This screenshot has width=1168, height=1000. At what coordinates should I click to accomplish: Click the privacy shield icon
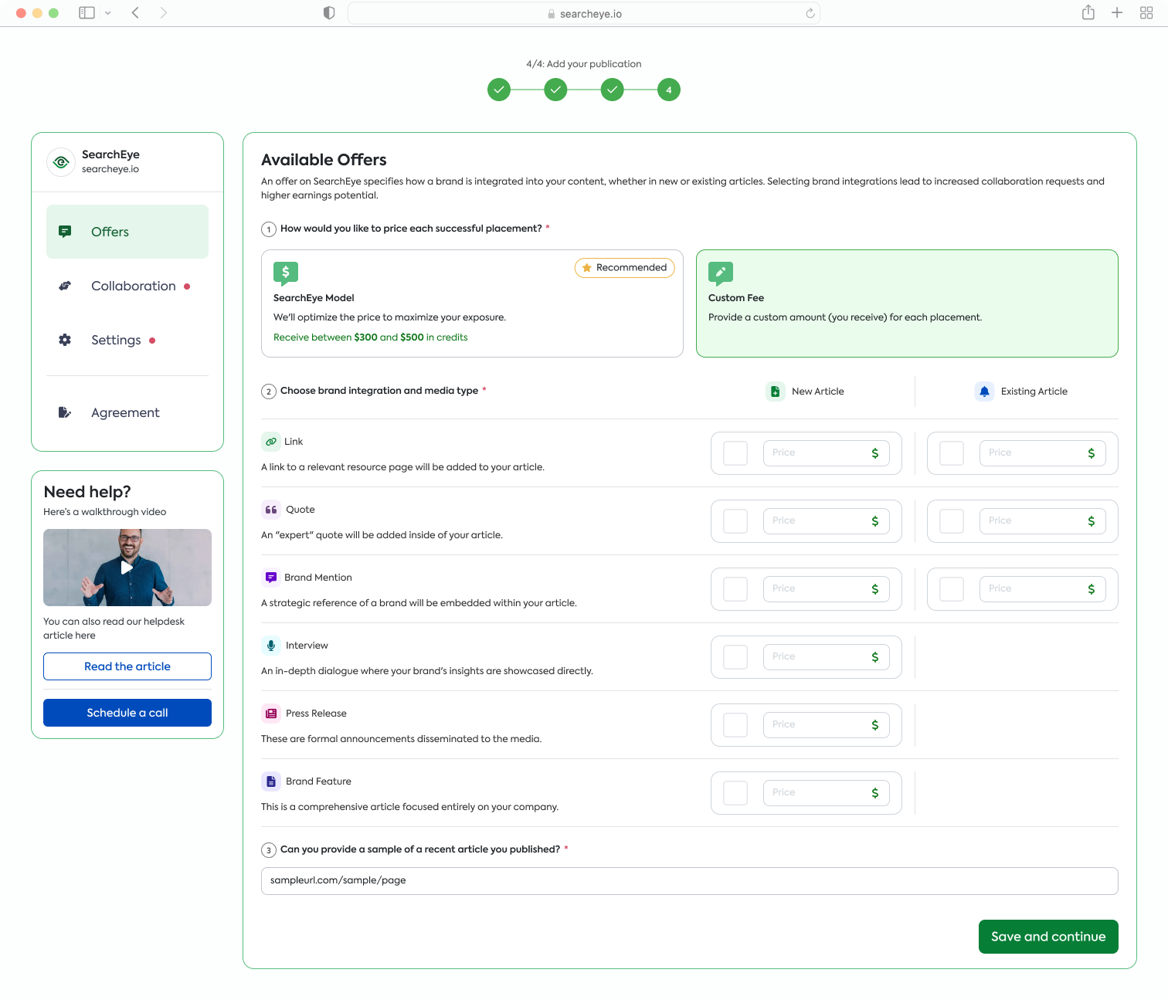point(329,13)
